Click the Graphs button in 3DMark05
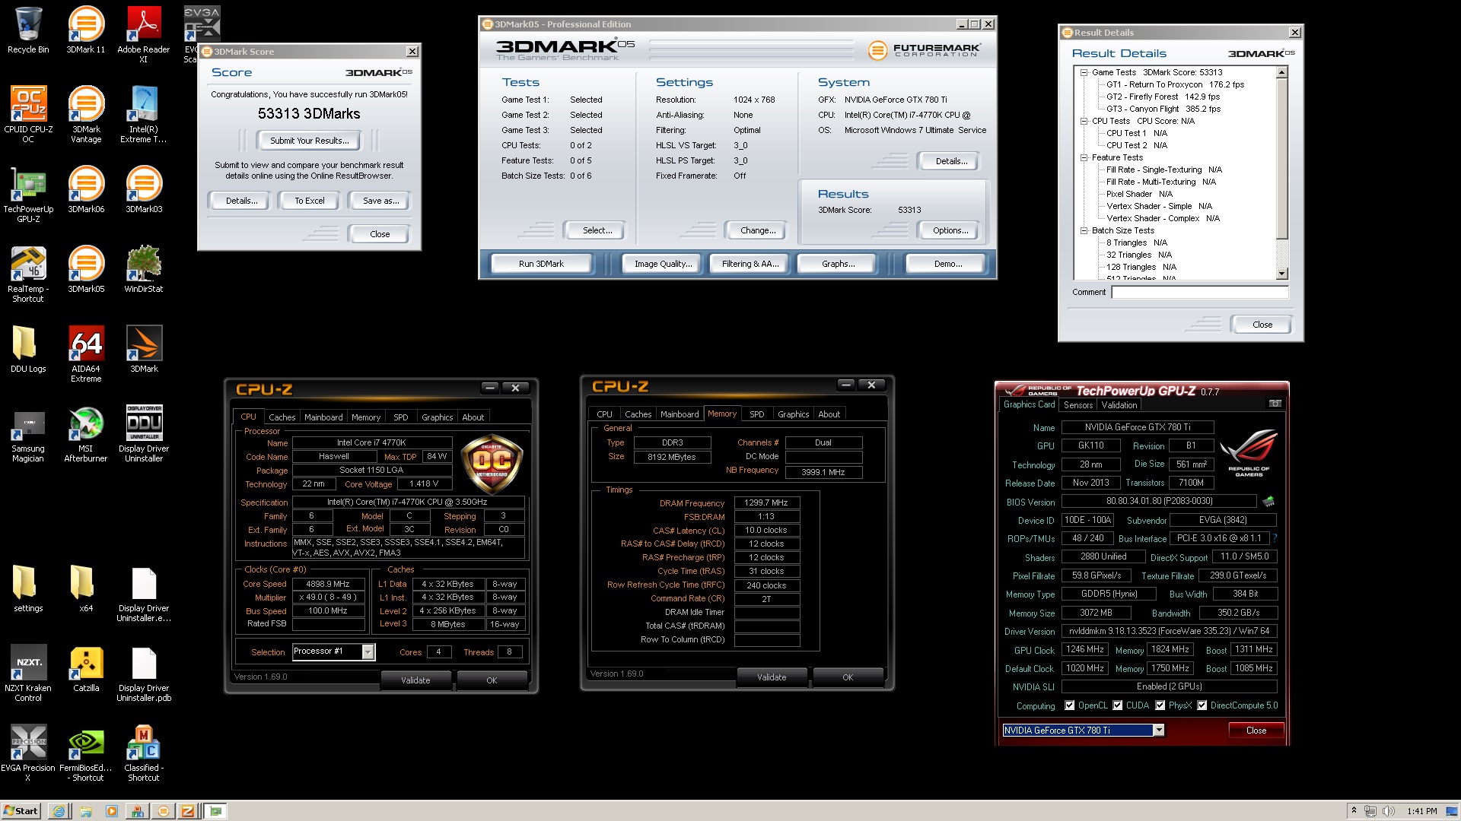The width and height of the screenshot is (1461, 821). (838, 264)
